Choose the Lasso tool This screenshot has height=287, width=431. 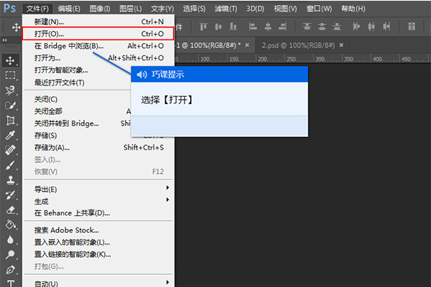(x=11, y=90)
